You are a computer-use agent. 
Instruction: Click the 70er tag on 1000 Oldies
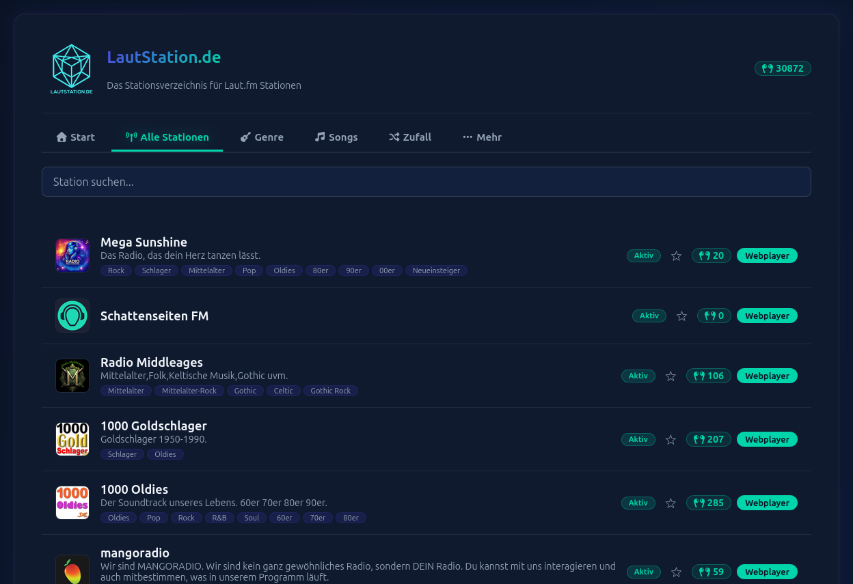pyautogui.click(x=318, y=518)
